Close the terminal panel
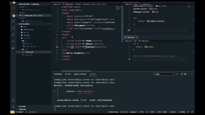The image size is (205, 115). [x=192, y=74]
